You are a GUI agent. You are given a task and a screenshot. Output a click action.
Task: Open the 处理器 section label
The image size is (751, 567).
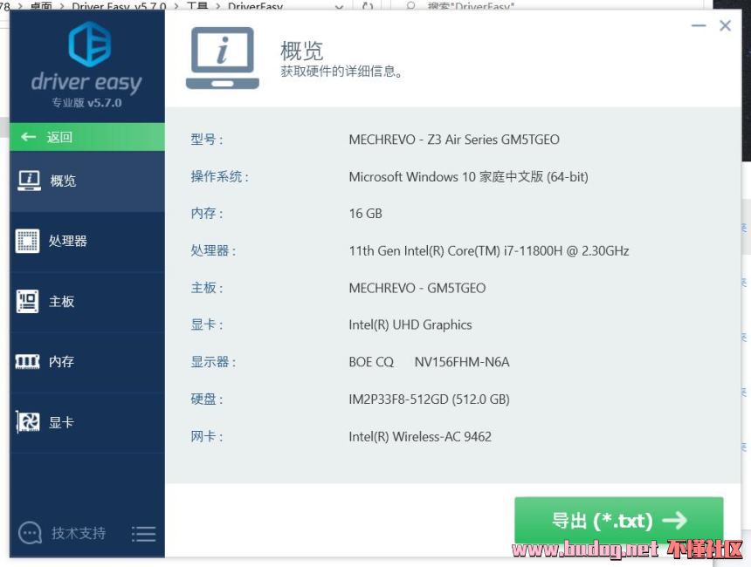pyautogui.click(x=67, y=241)
